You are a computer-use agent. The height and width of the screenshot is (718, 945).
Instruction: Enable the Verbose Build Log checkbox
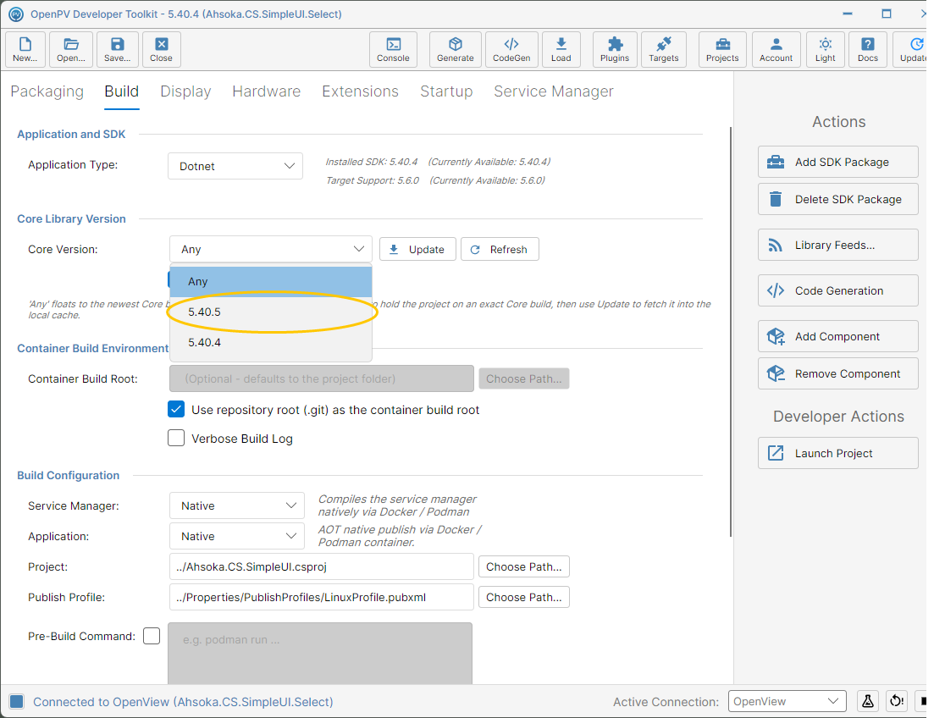click(x=176, y=438)
